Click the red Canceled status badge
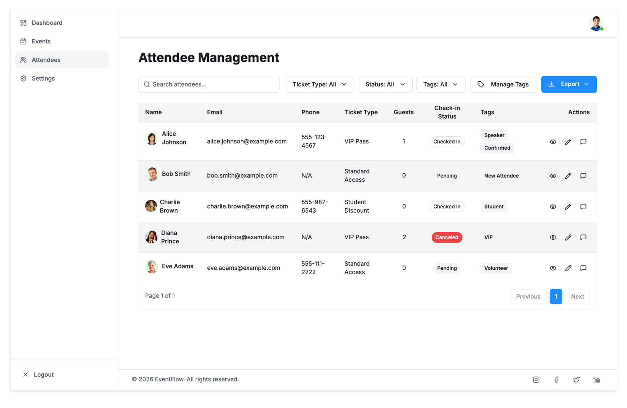The width and height of the screenshot is (627, 408). 447,237
